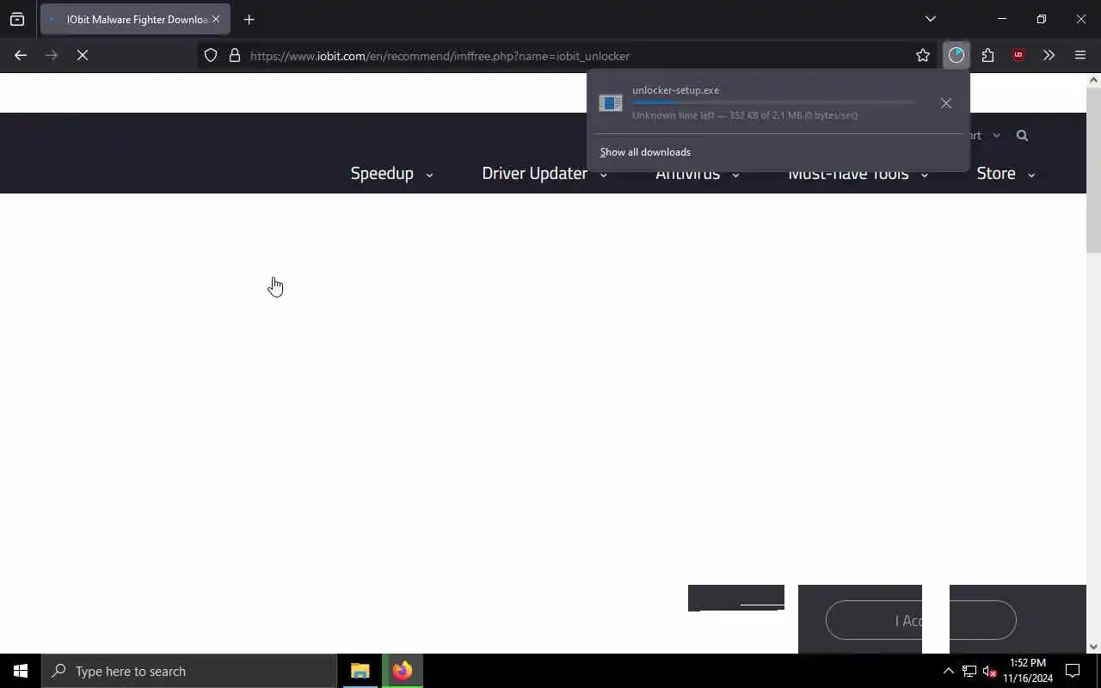1101x688 pixels.
Task: Open the clock showing 1:52 PM
Action: (x=1028, y=671)
